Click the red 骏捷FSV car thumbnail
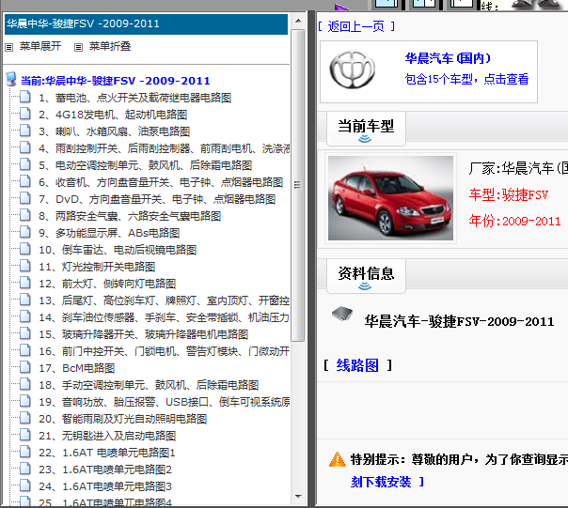The image size is (568, 508). click(x=390, y=198)
